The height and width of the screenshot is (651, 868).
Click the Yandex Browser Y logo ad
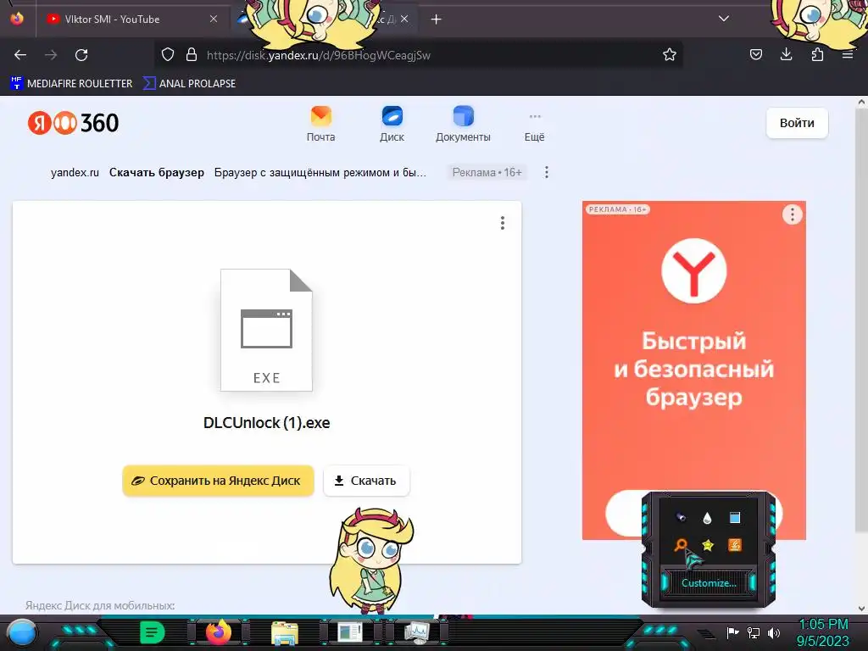point(693,270)
